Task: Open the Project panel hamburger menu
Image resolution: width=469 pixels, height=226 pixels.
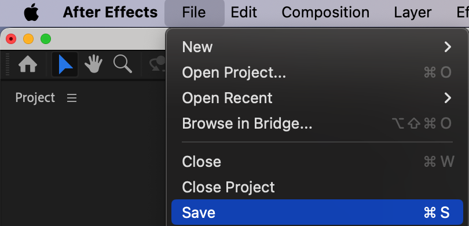Action: coord(72,98)
